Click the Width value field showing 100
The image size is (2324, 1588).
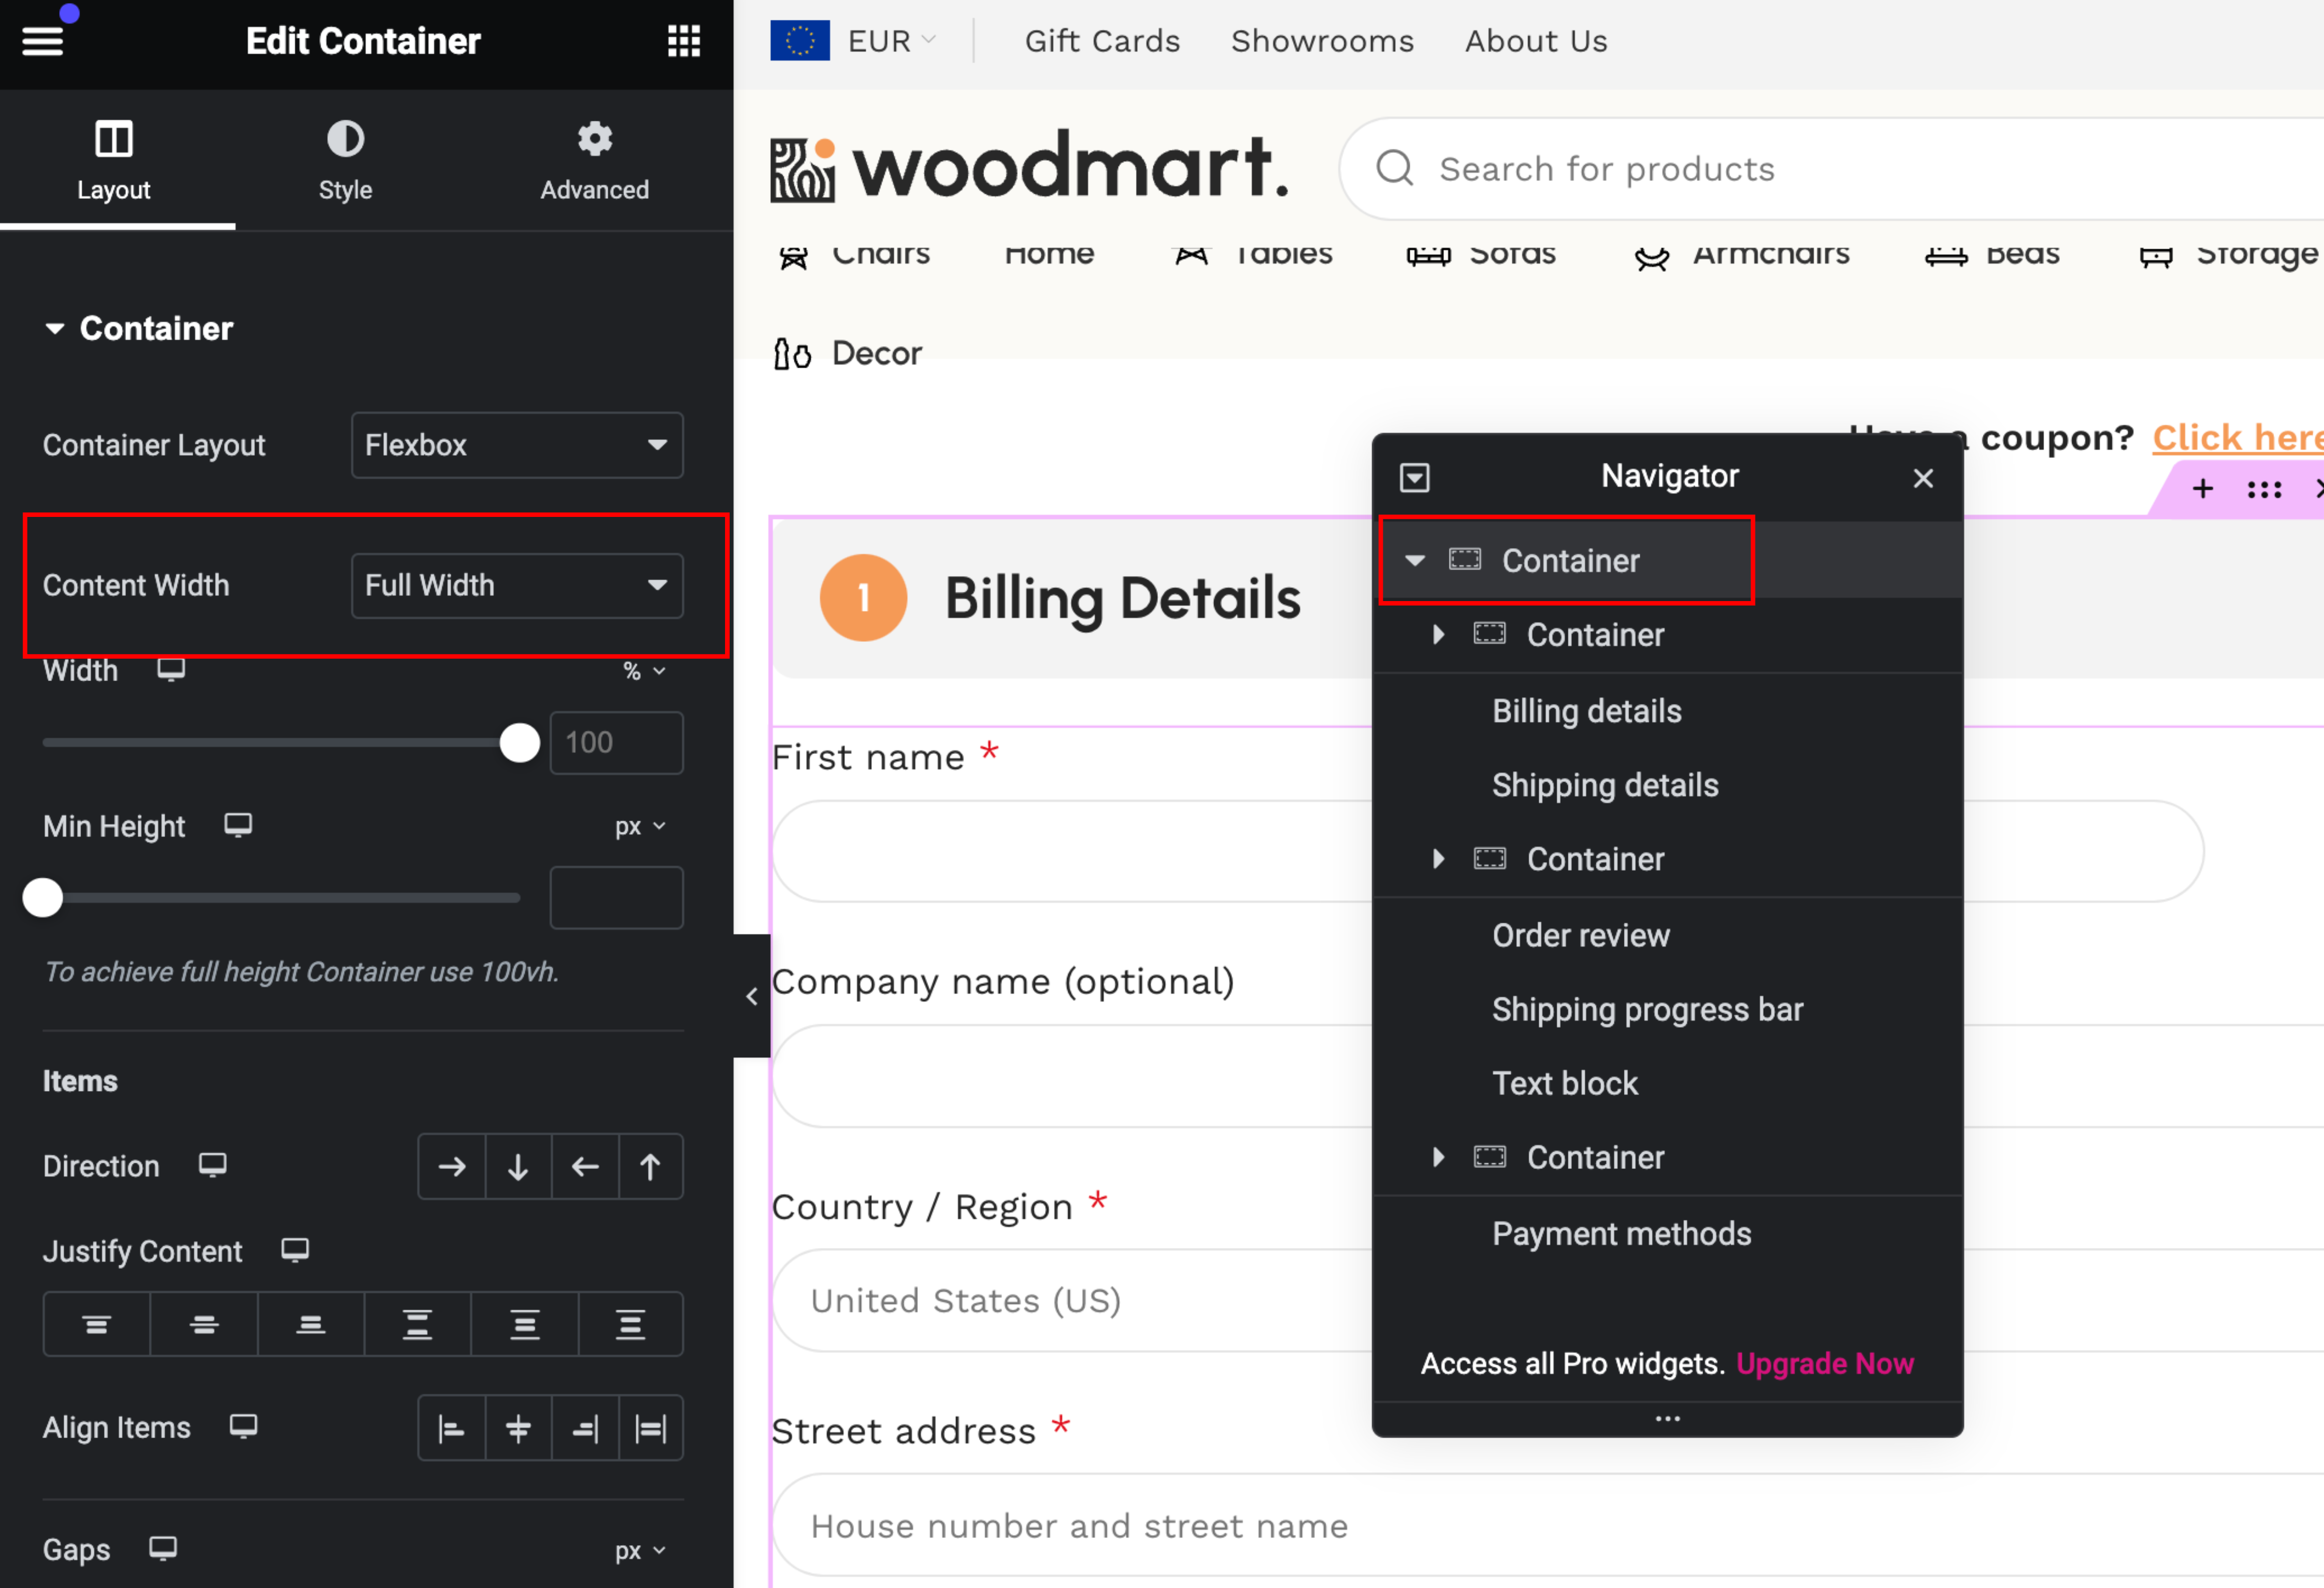(x=616, y=743)
